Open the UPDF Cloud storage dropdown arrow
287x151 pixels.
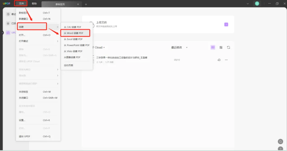(104, 47)
